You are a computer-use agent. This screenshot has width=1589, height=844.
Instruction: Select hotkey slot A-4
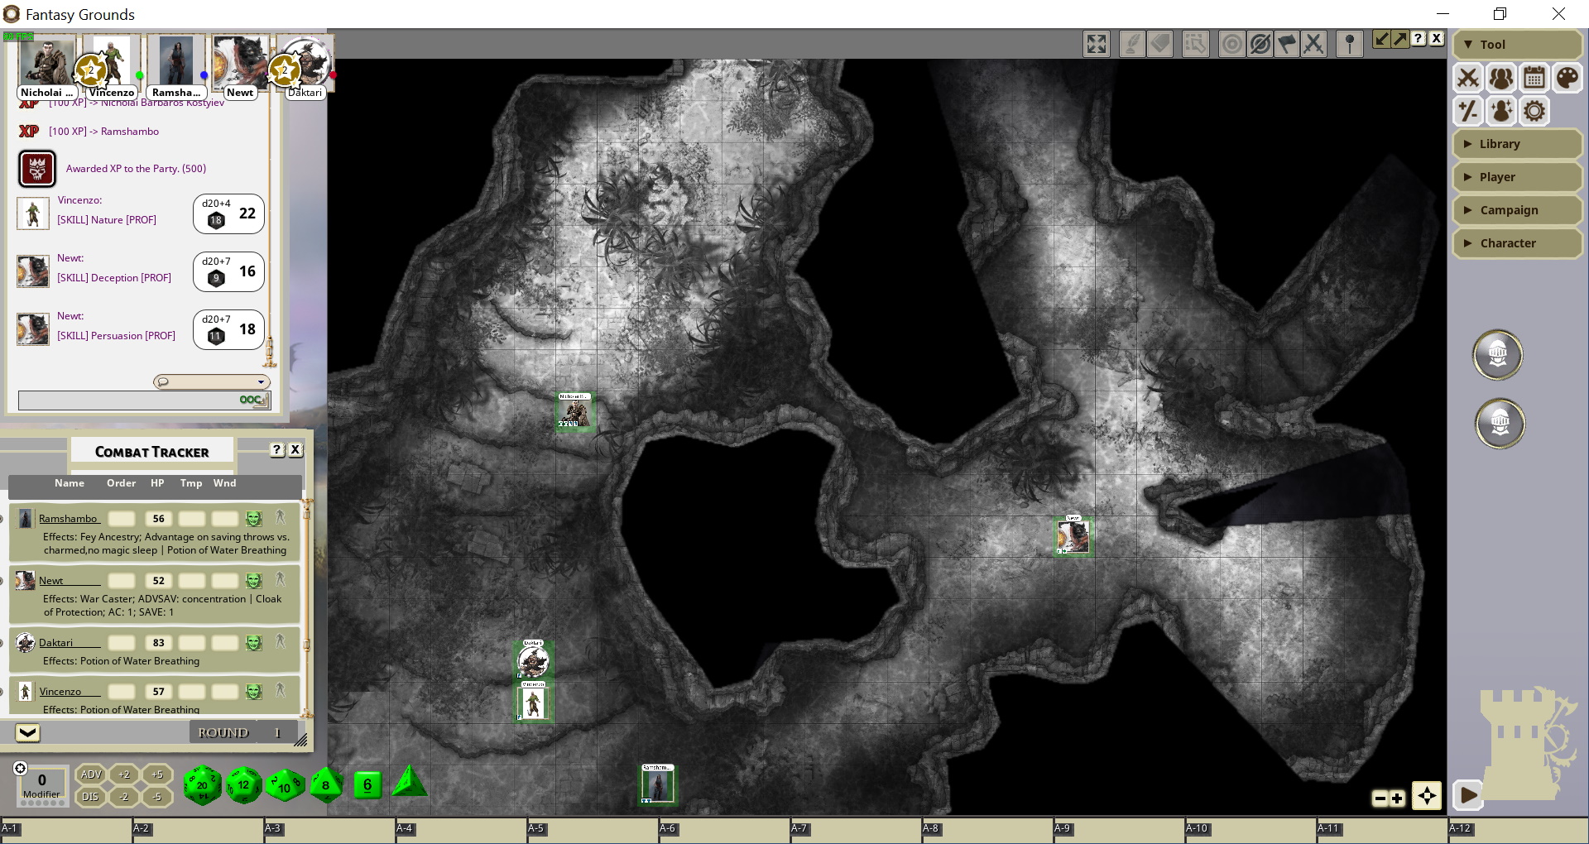coord(461,831)
